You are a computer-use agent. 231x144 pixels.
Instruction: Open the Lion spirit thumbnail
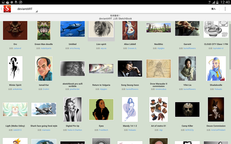101,29
